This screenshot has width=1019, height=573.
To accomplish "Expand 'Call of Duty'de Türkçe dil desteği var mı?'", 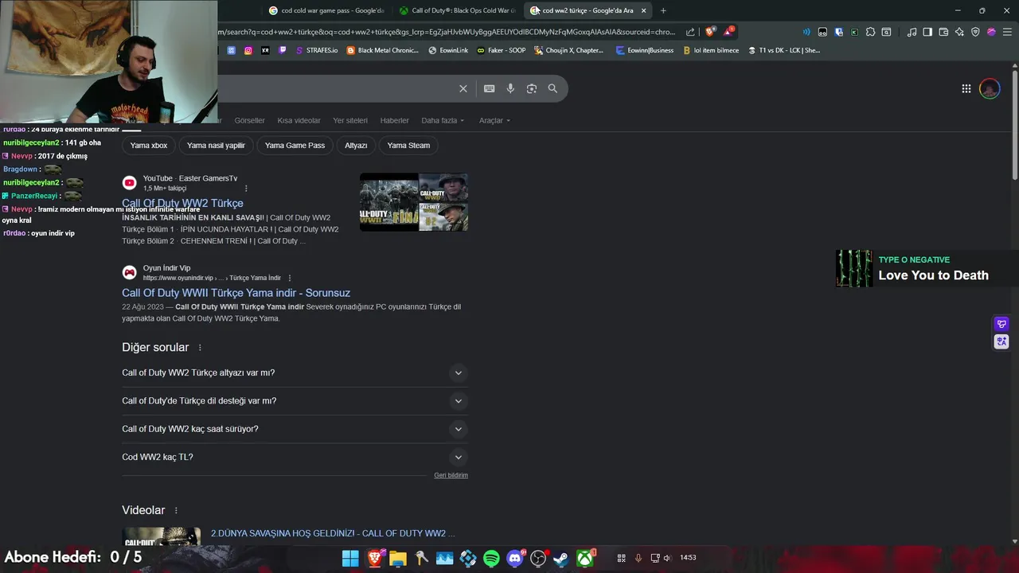I will (295, 401).
